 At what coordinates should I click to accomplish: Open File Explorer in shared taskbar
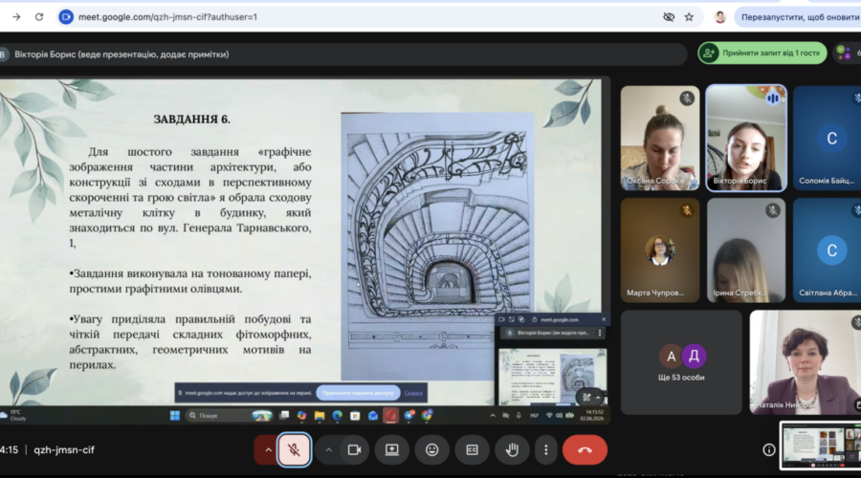(320, 416)
